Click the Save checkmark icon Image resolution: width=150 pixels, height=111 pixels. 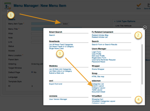click(139, 5)
